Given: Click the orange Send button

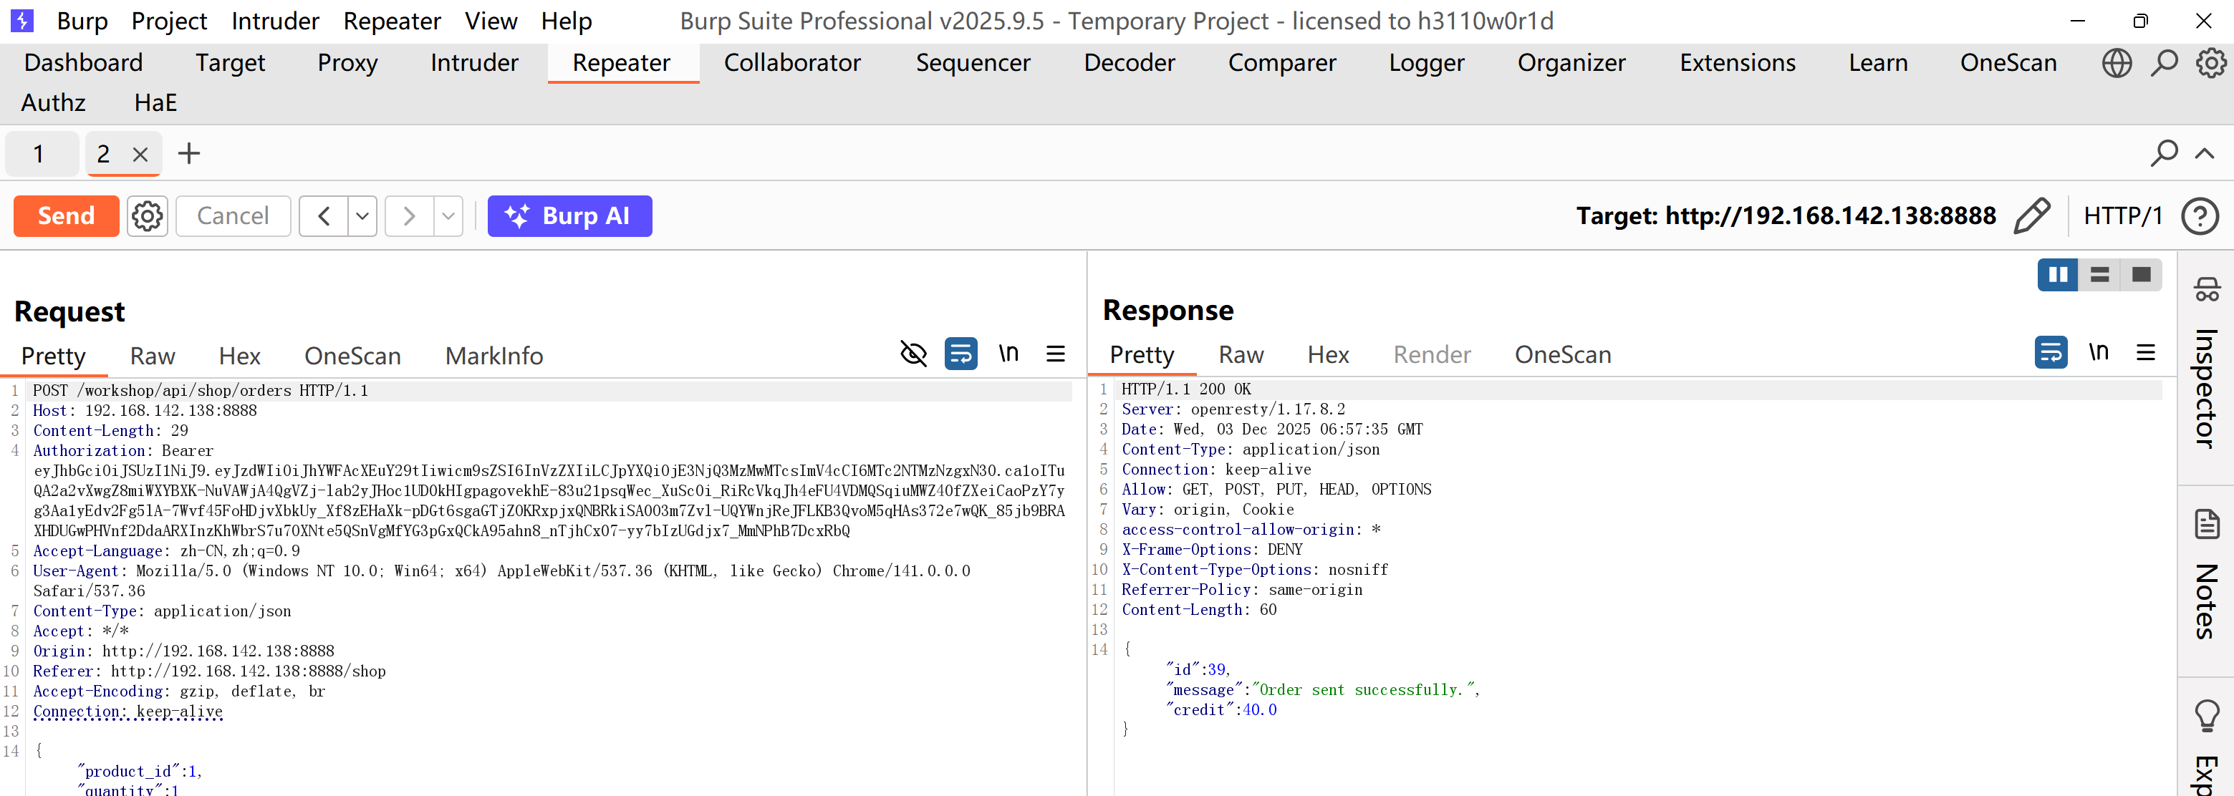Looking at the screenshot, I should click(66, 216).
